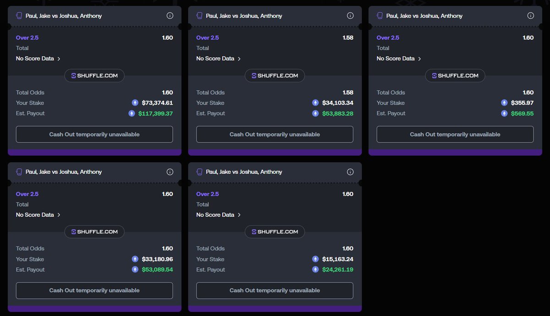Open the fight title on the $15,163.24 stake card
Screen dimensions: 550x316
coord(244,172)
